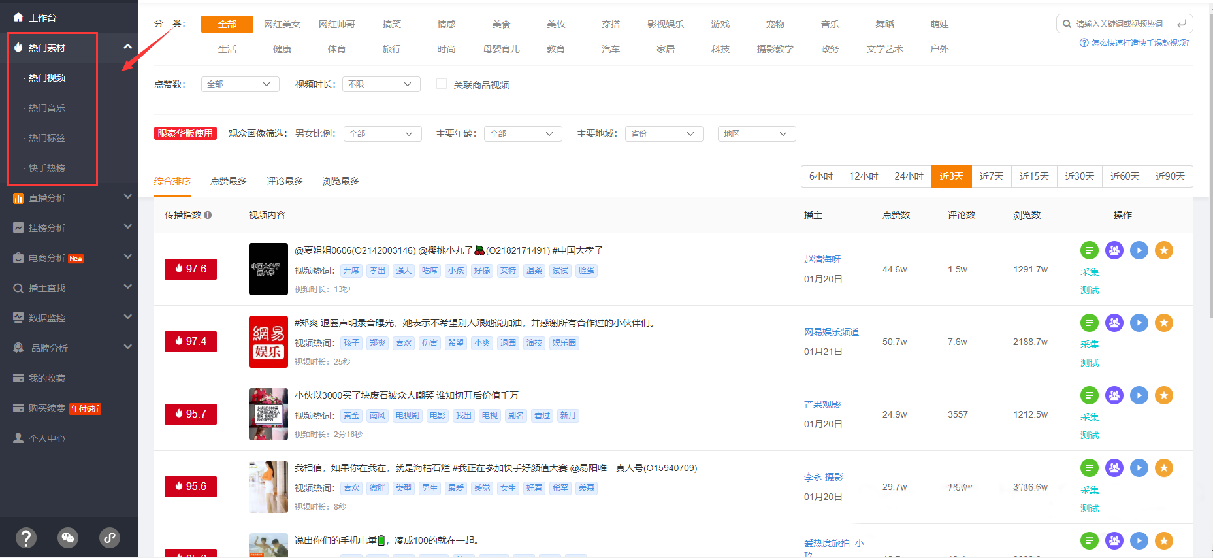Click the WeChat icon in sidebar footer
The width and height of the screenshot is (1213, 558).
pos(68,538)
